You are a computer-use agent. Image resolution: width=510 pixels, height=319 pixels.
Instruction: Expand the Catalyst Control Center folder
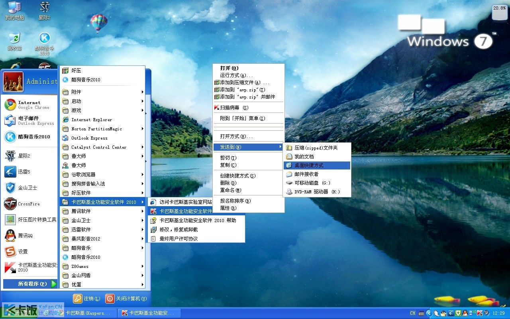pos(102,147)
